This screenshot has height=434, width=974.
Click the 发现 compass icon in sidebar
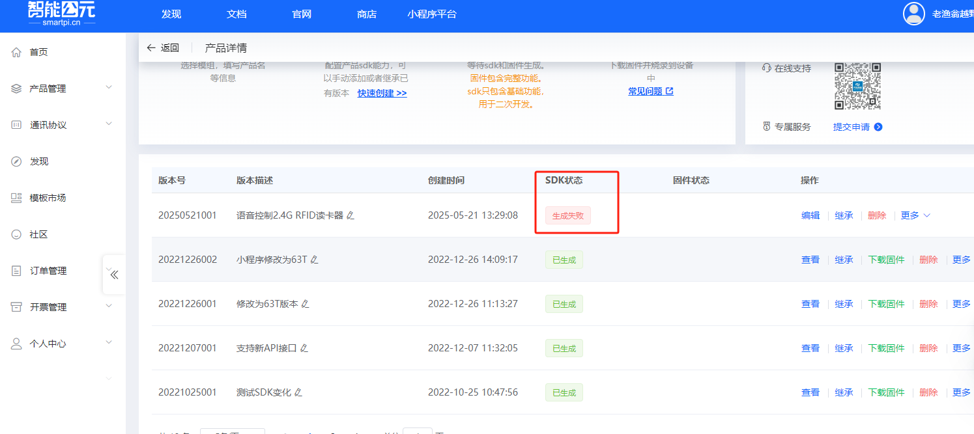[16, 161]
